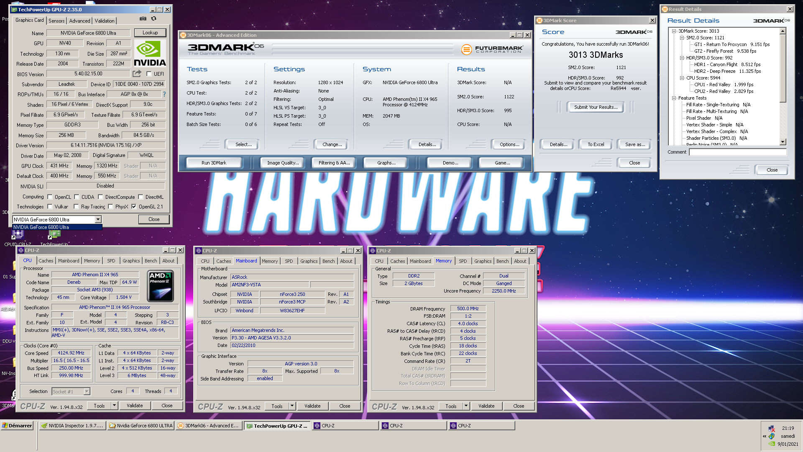The width and height of the screenshot is (803, 452).
Task: Collapse the CPU Score: 5944 tree node
Action: [682, 78]
